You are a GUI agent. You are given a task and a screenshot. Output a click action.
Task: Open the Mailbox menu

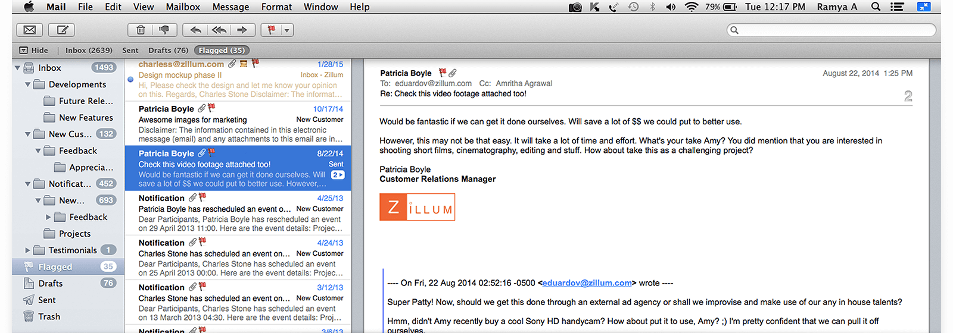(x=183, y=7)
